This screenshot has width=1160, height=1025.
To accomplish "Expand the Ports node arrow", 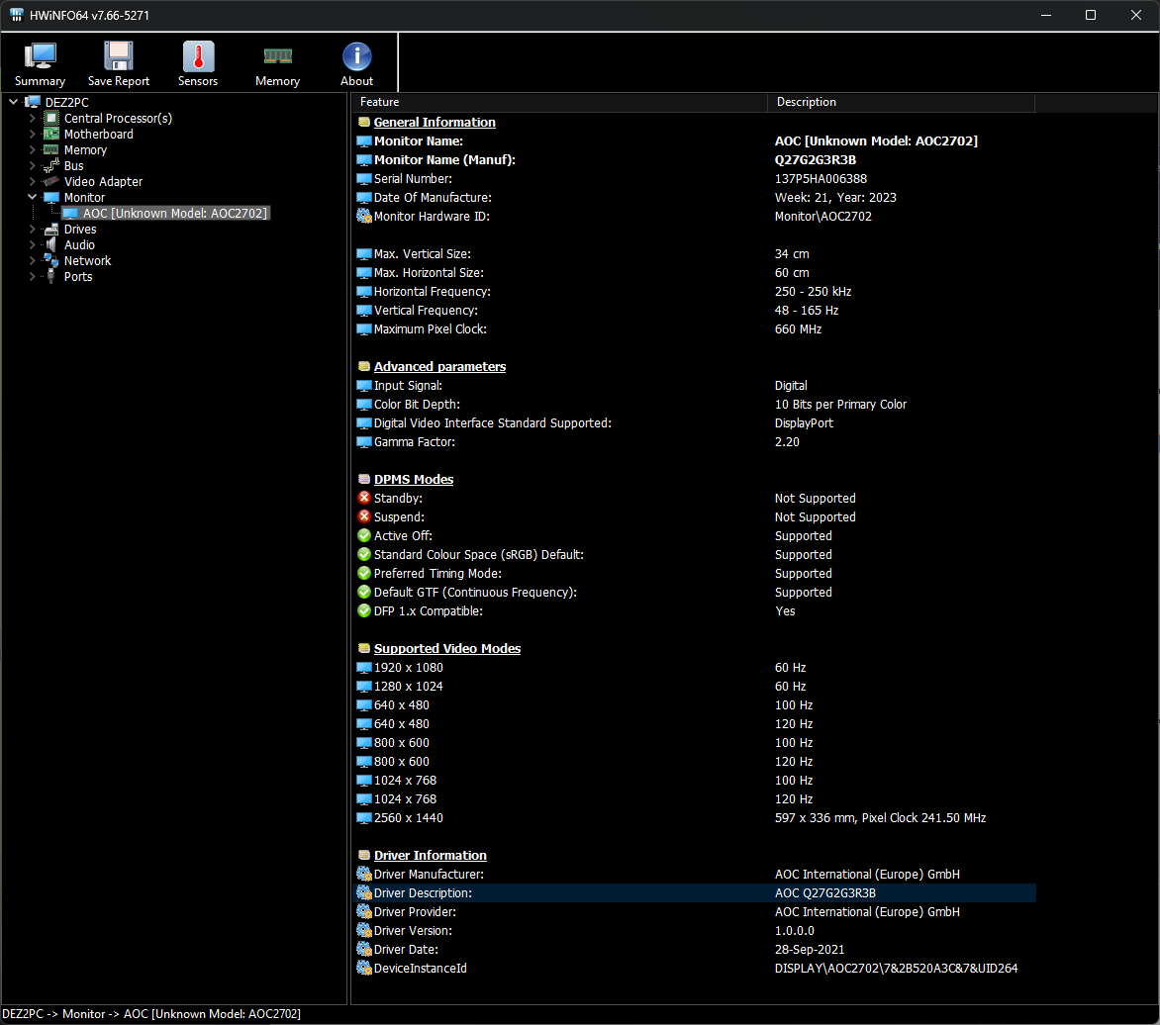I will point(32,277).
